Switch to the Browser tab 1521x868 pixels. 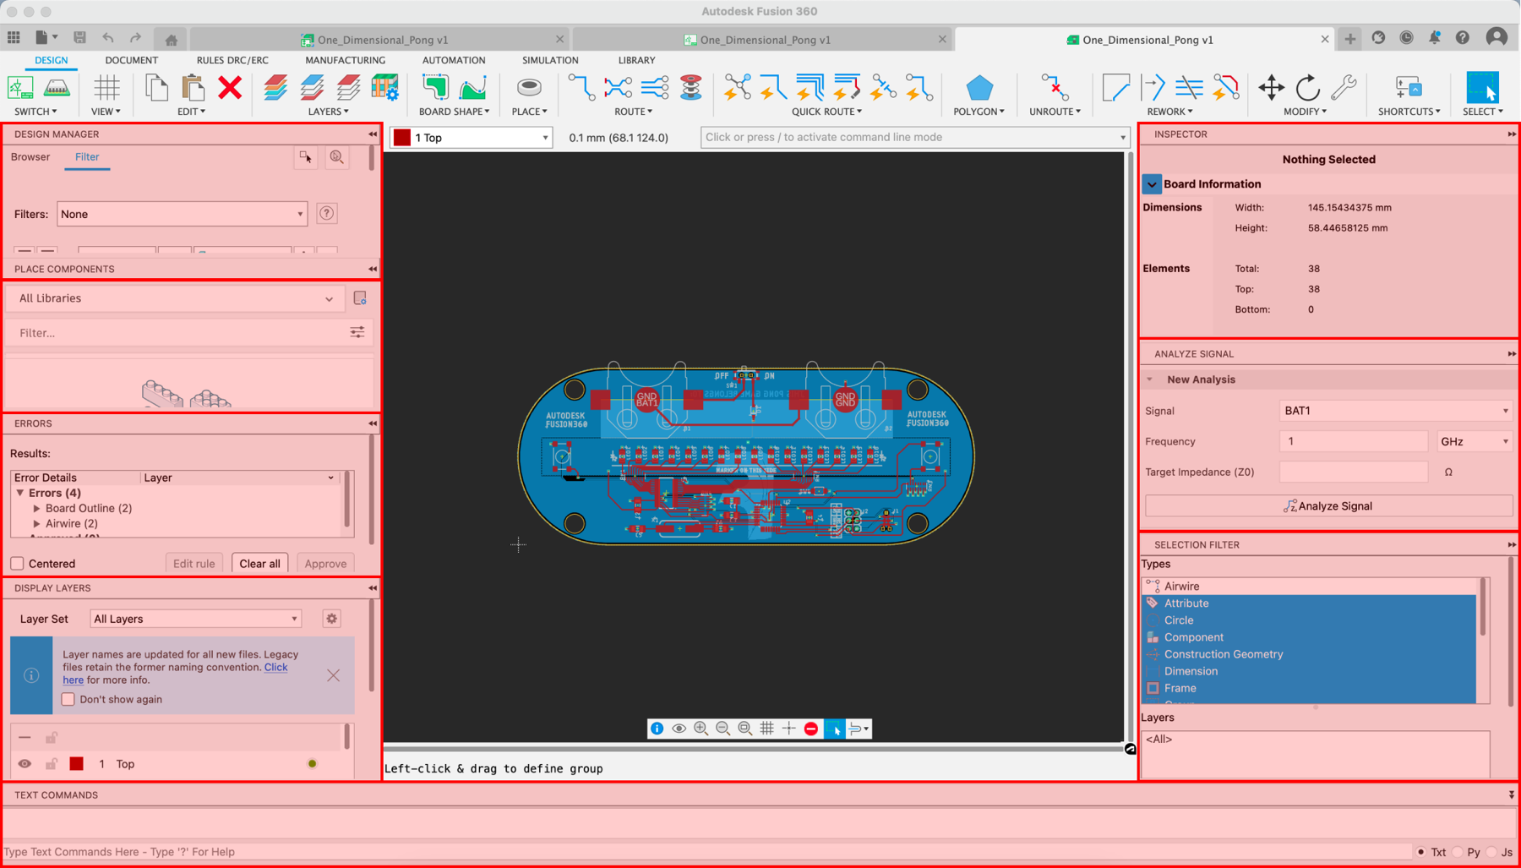[x=30, y=157]
